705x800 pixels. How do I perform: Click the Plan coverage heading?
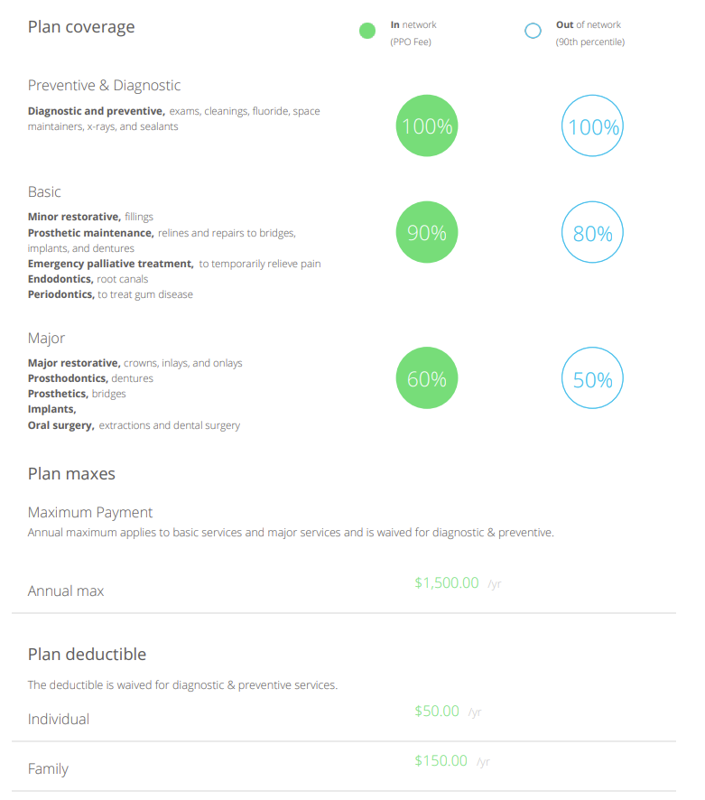(x=81, y=27)
